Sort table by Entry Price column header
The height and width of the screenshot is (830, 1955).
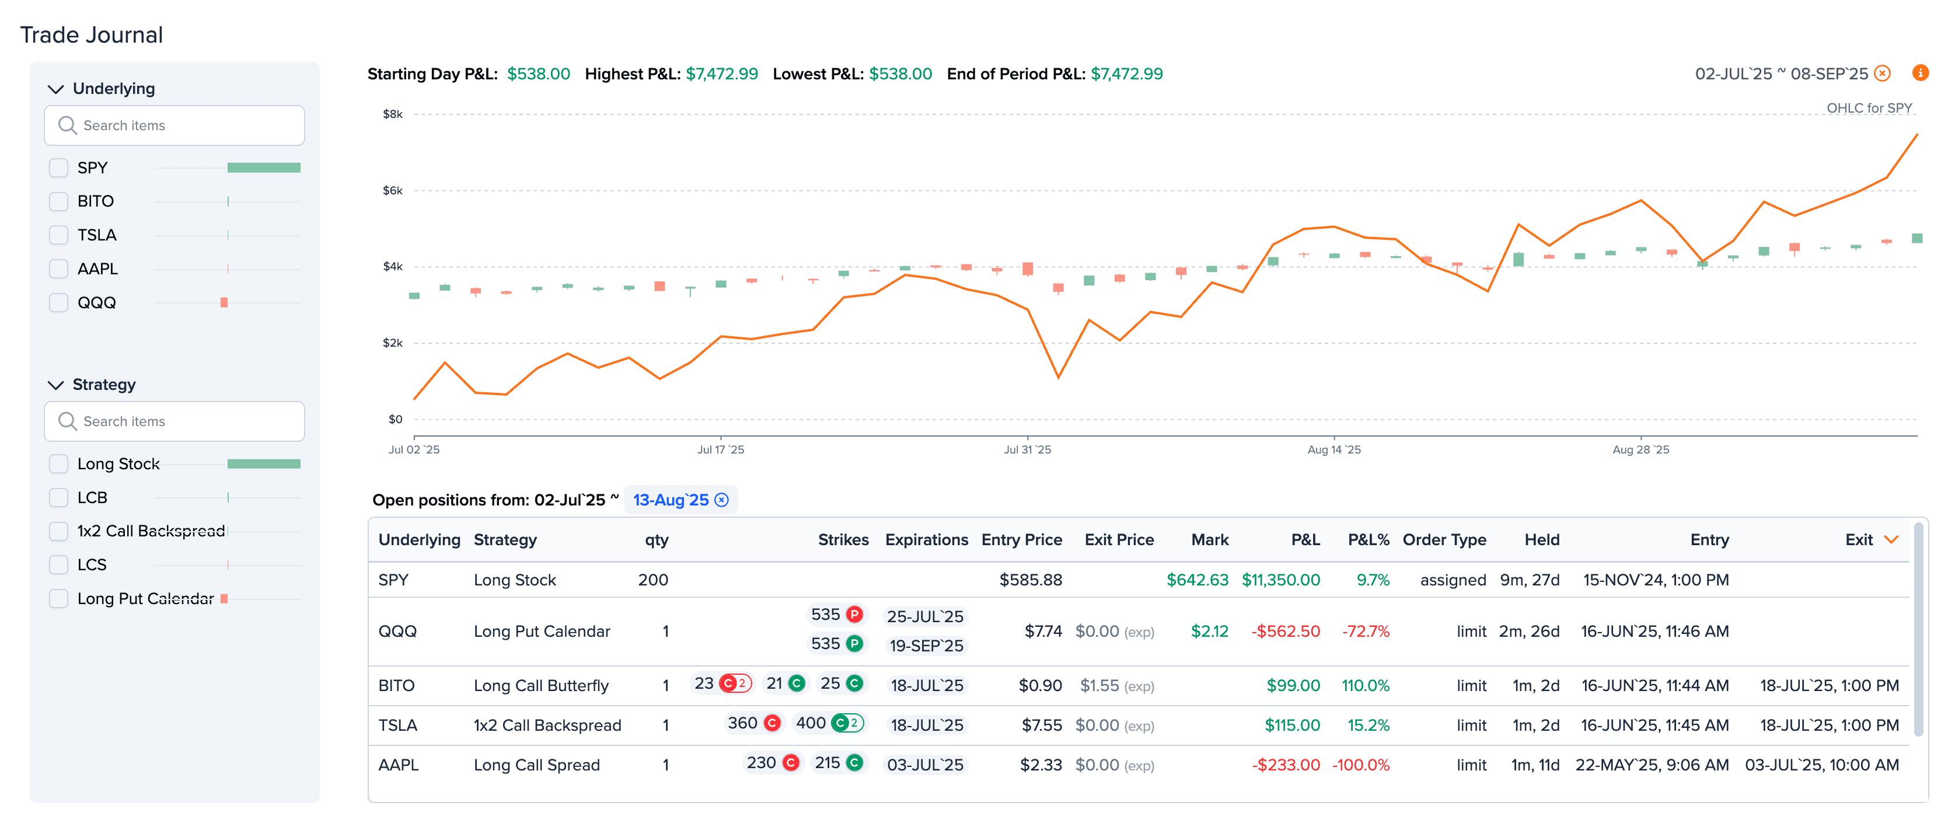tap(1021, 539)
